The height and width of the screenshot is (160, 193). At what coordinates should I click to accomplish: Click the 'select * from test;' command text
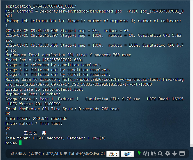point(41,124)
